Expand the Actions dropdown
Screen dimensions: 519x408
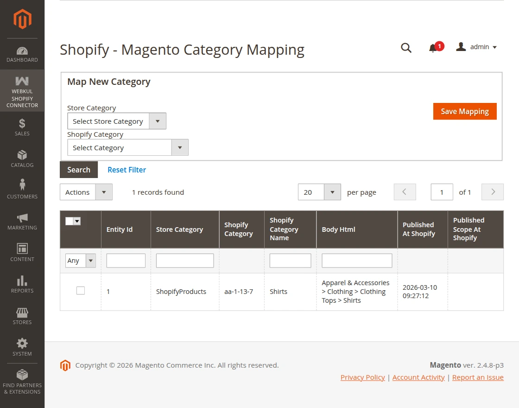coord(86,192)
